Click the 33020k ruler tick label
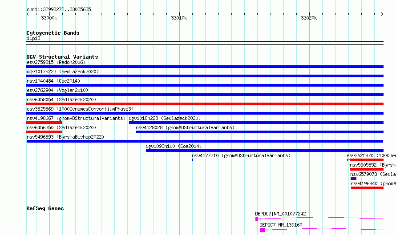The image size is (396, 235). click(x=309, y=18)
